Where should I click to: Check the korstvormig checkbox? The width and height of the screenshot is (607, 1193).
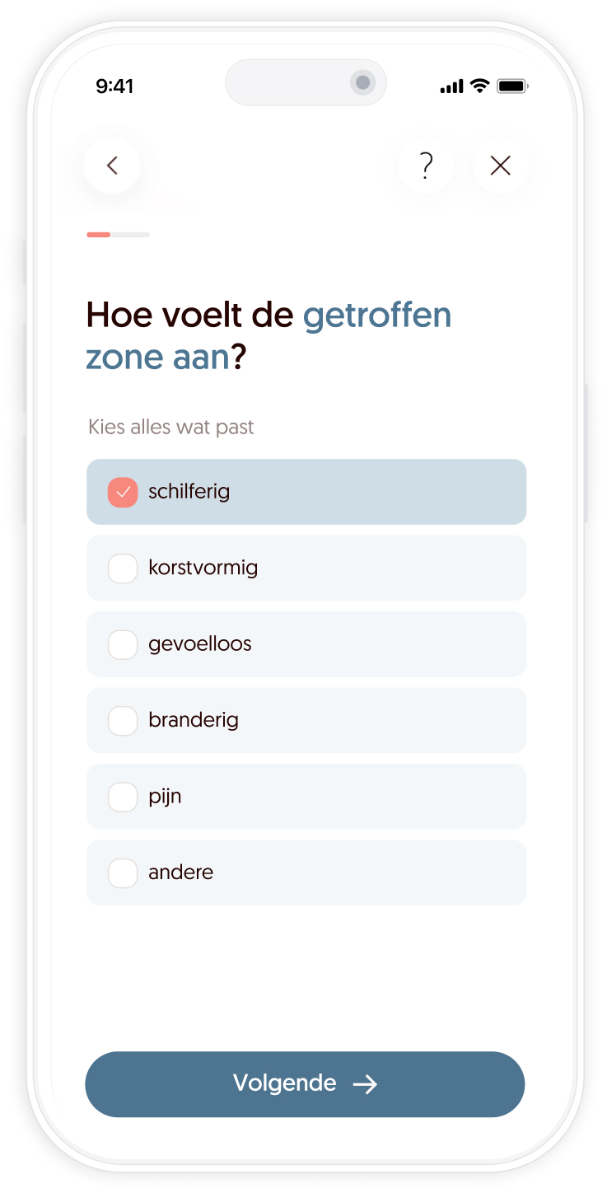coord(123,568)
